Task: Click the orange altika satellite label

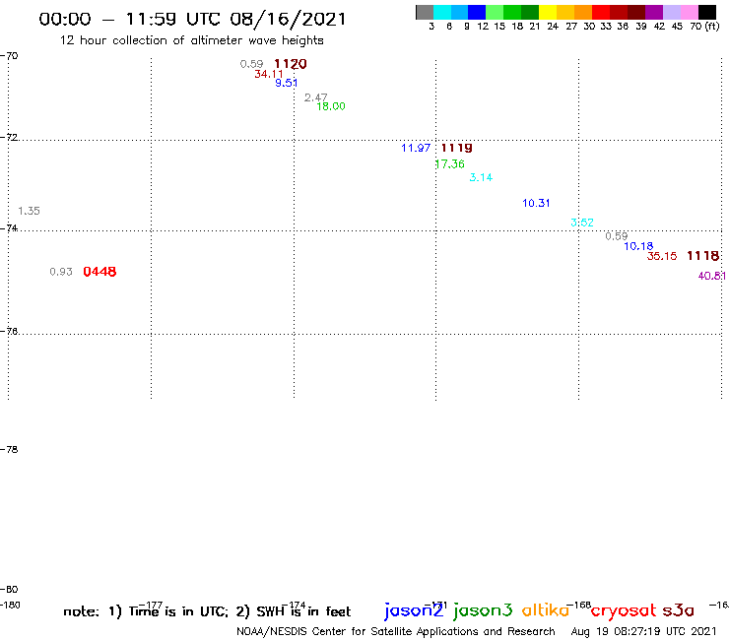Action: [545, 610]
